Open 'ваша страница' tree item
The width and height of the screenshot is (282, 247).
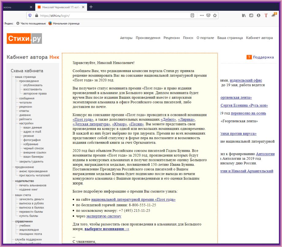(x=25, y=77)
